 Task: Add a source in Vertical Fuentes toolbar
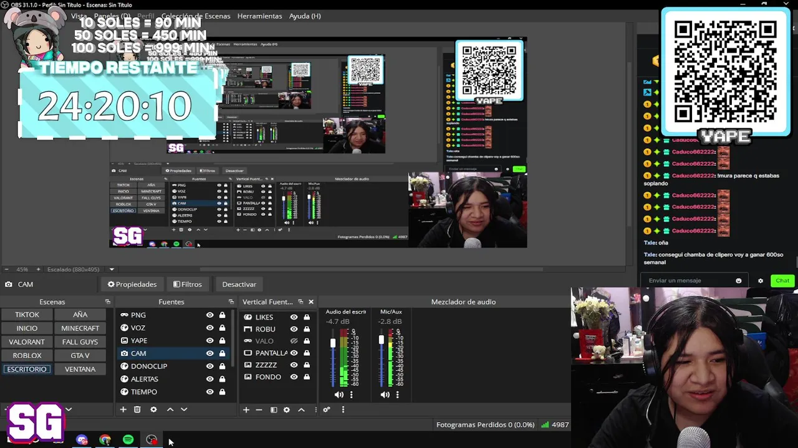click(x=246, y=409)
